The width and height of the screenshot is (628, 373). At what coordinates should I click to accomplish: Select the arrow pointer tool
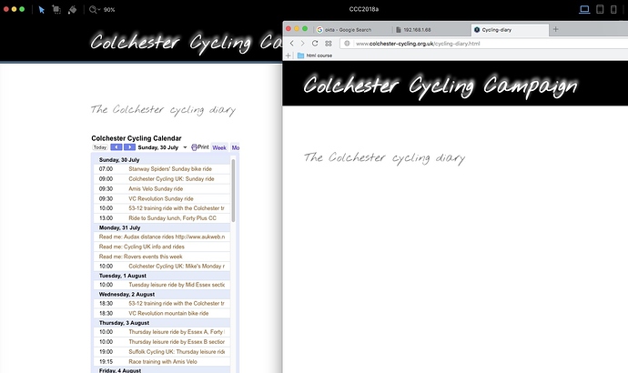tap(43, 9)
